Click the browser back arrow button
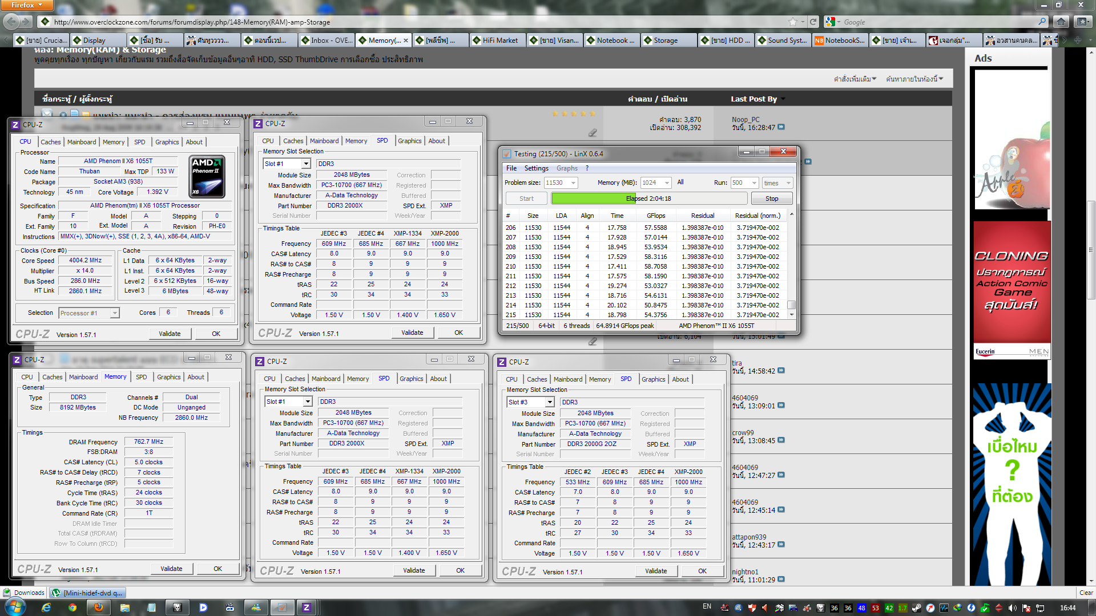The width and height of the screenshot is (1096, 616). coord(11,22)
